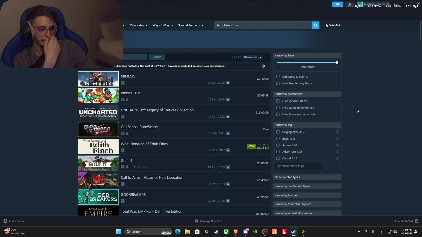Expand Narrow by feature section
Image resolution: width=422 pixels, height=237 pixels.
pos(307,195)
